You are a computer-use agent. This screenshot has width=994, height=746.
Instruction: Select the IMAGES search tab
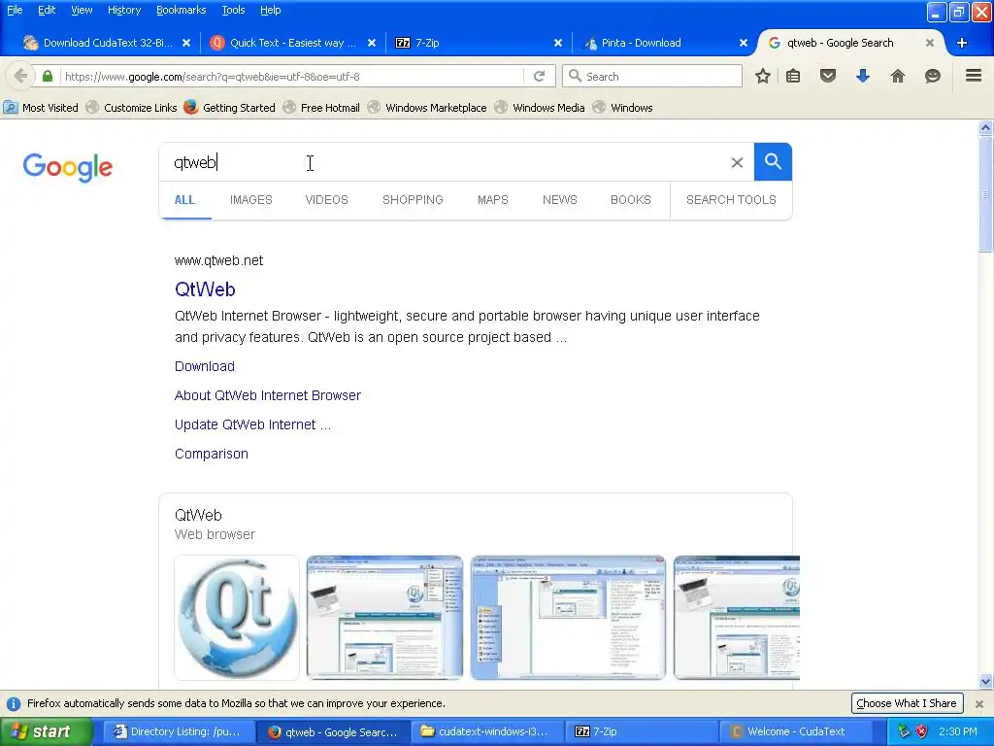251,200
